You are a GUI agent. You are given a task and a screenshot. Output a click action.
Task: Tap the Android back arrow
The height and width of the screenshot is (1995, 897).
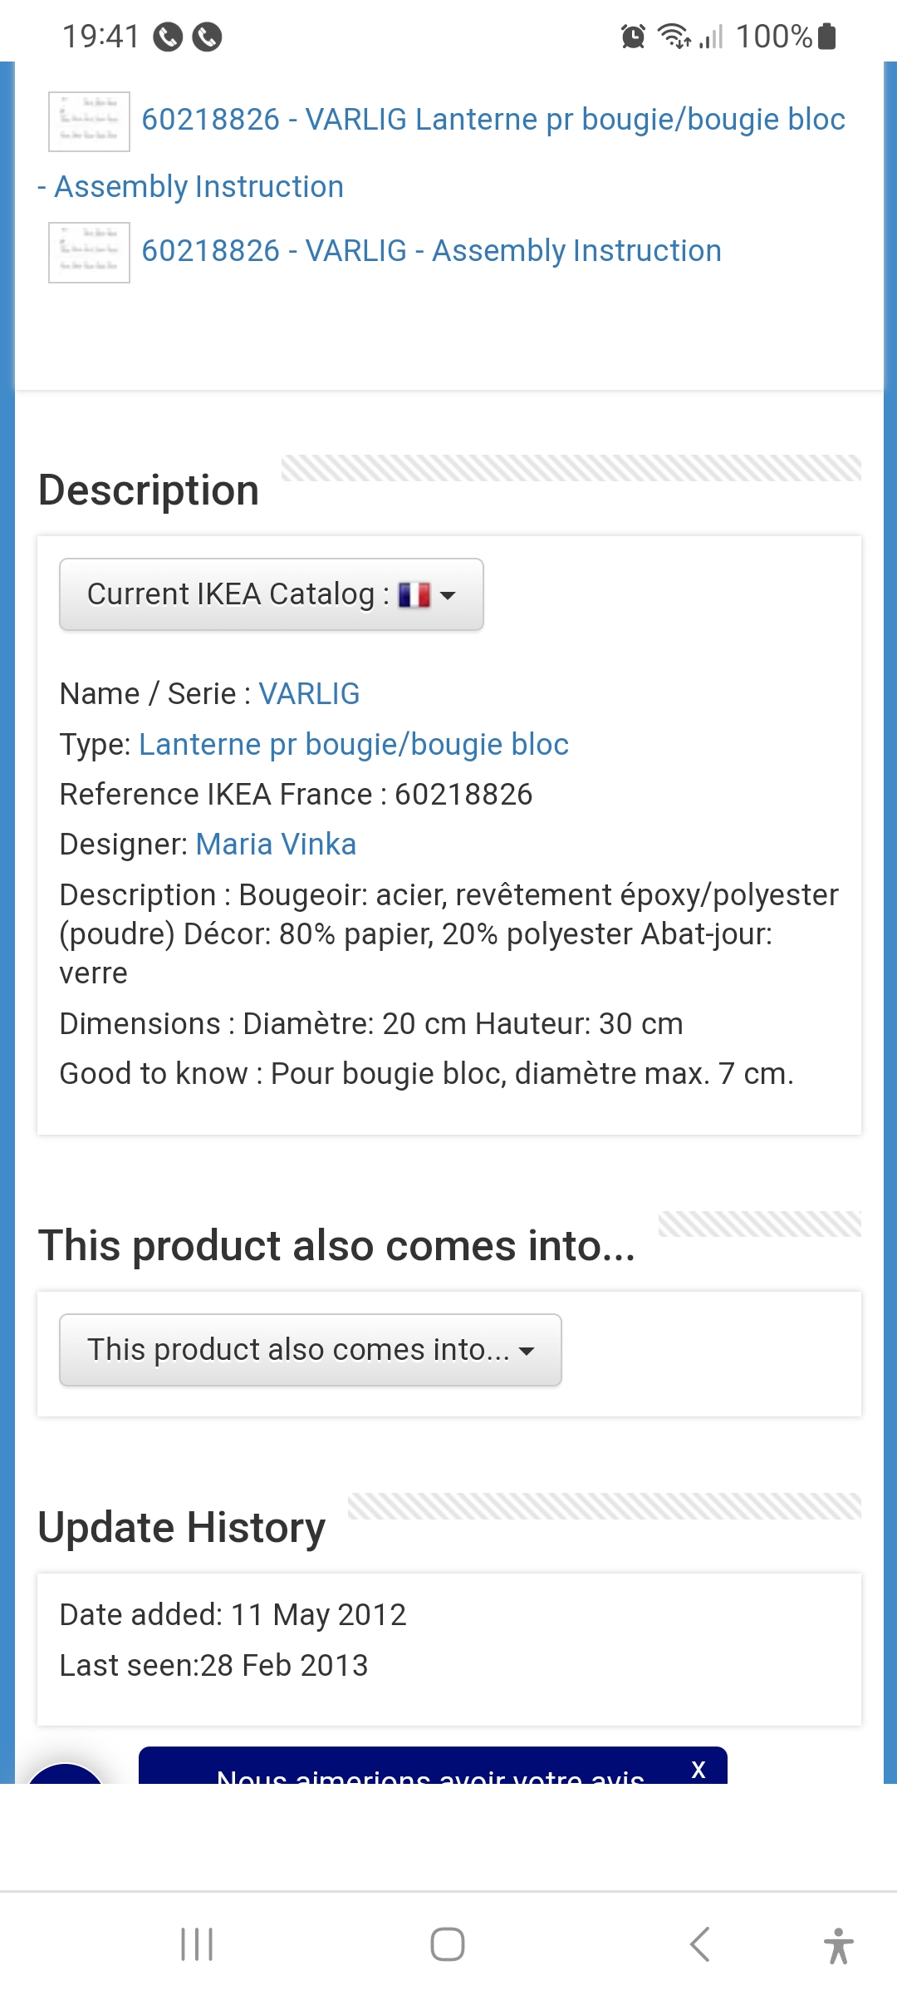click(700, 1944)
